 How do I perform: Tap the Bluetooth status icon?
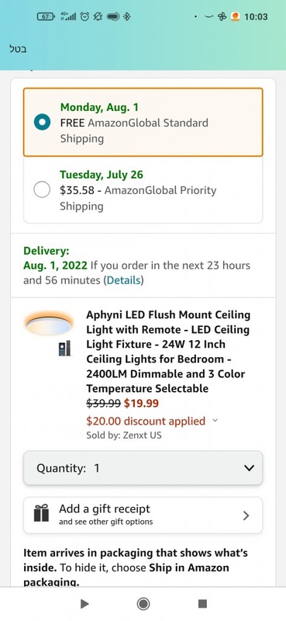point(126,16)
